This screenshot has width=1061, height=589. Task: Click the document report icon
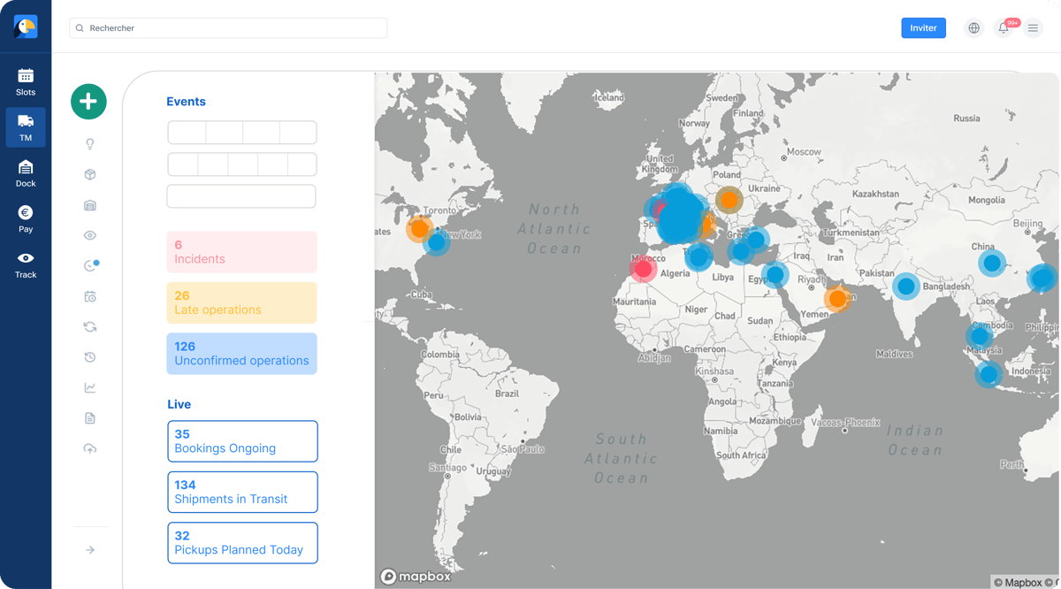[89, 418]
